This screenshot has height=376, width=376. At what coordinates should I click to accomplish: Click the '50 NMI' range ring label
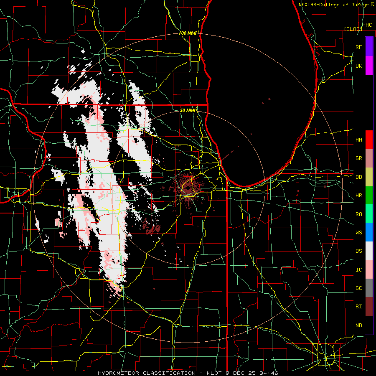click(x=188, y=110)
